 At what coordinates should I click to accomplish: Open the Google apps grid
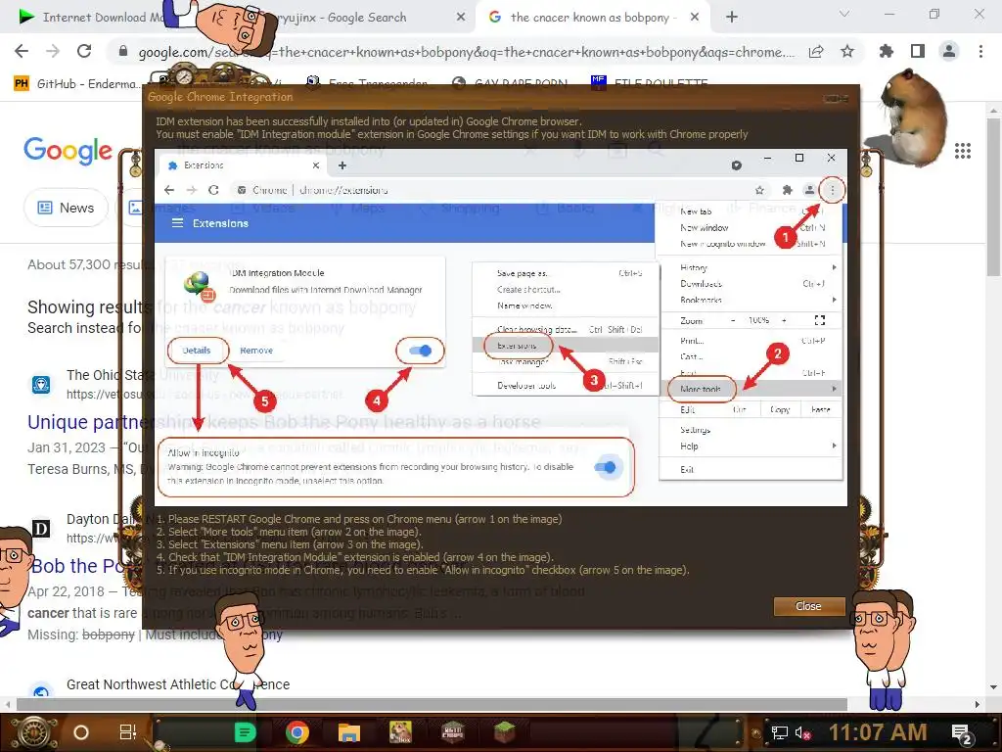click(x=963, y=151)
